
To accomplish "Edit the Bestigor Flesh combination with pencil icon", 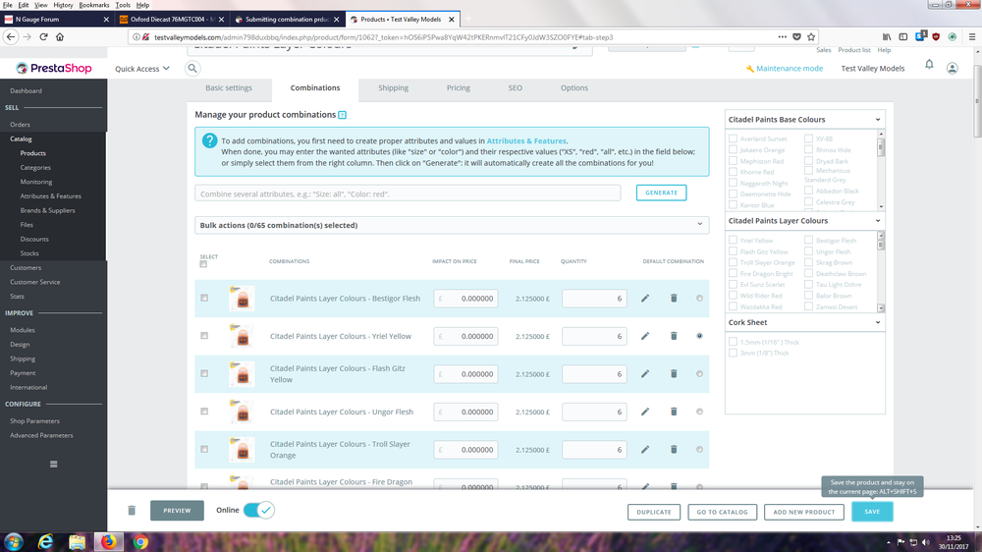I will (x=645, y=299).
